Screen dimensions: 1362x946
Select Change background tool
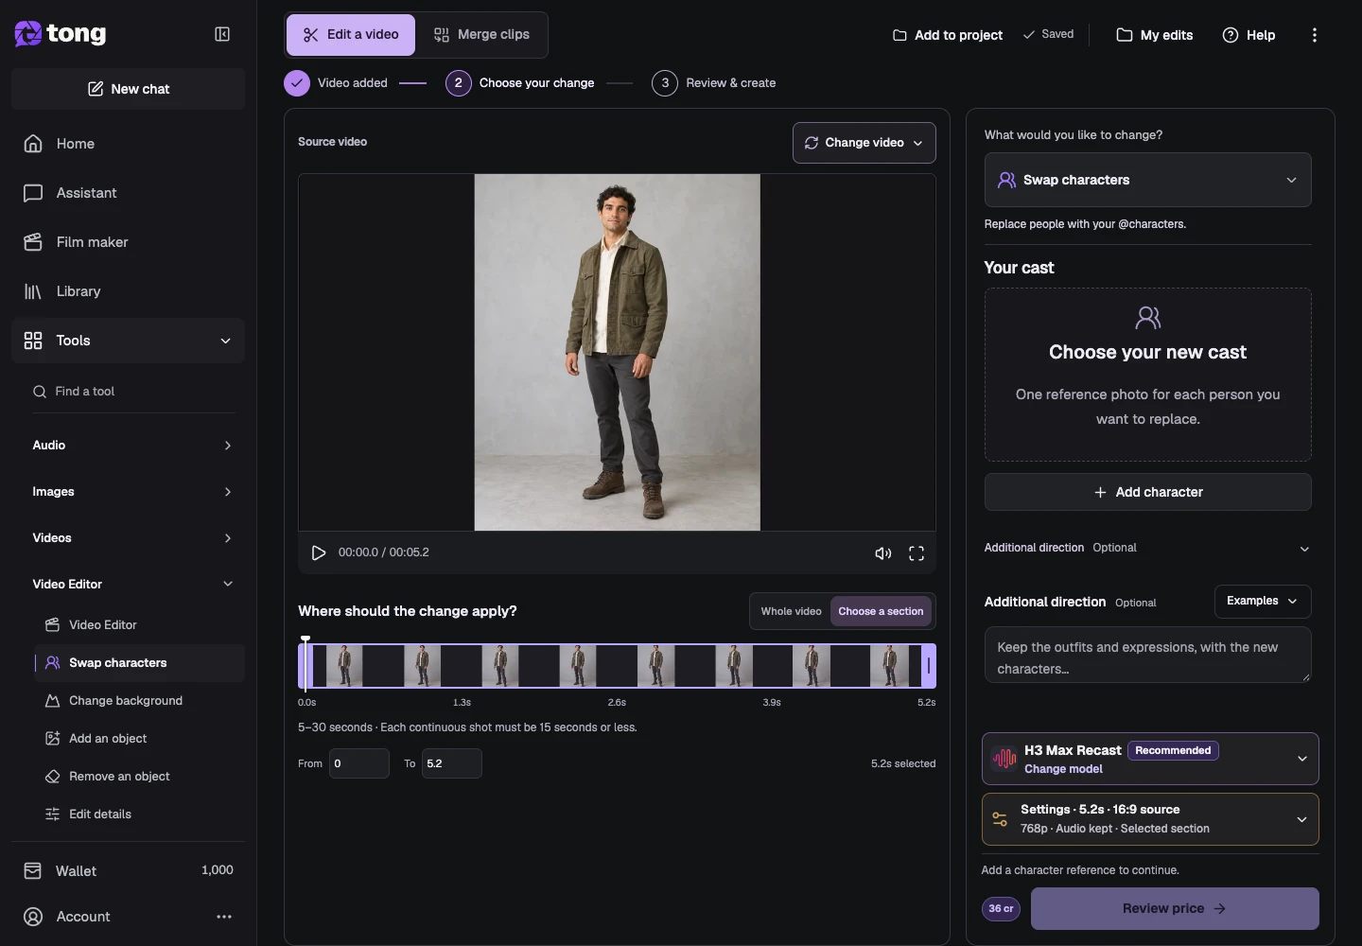(139, 701)
